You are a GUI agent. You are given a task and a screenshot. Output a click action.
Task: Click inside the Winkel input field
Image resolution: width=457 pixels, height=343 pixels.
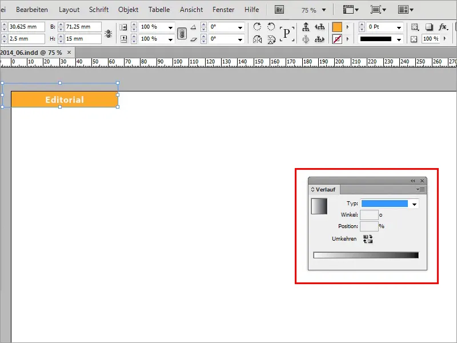point(369,214)
